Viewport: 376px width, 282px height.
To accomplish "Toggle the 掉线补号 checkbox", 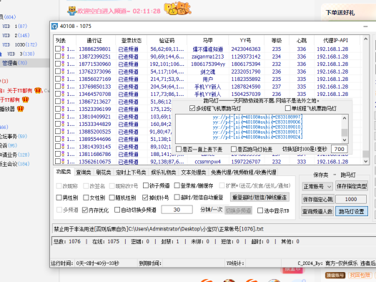I will 145,198.
